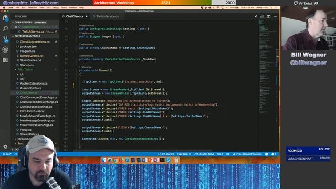
Task: Change Tab Size: 2 indentation setting
Action: [184, 154]
